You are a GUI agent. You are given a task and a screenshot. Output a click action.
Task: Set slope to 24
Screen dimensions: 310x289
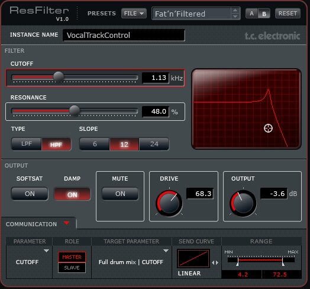coord(154,144)
